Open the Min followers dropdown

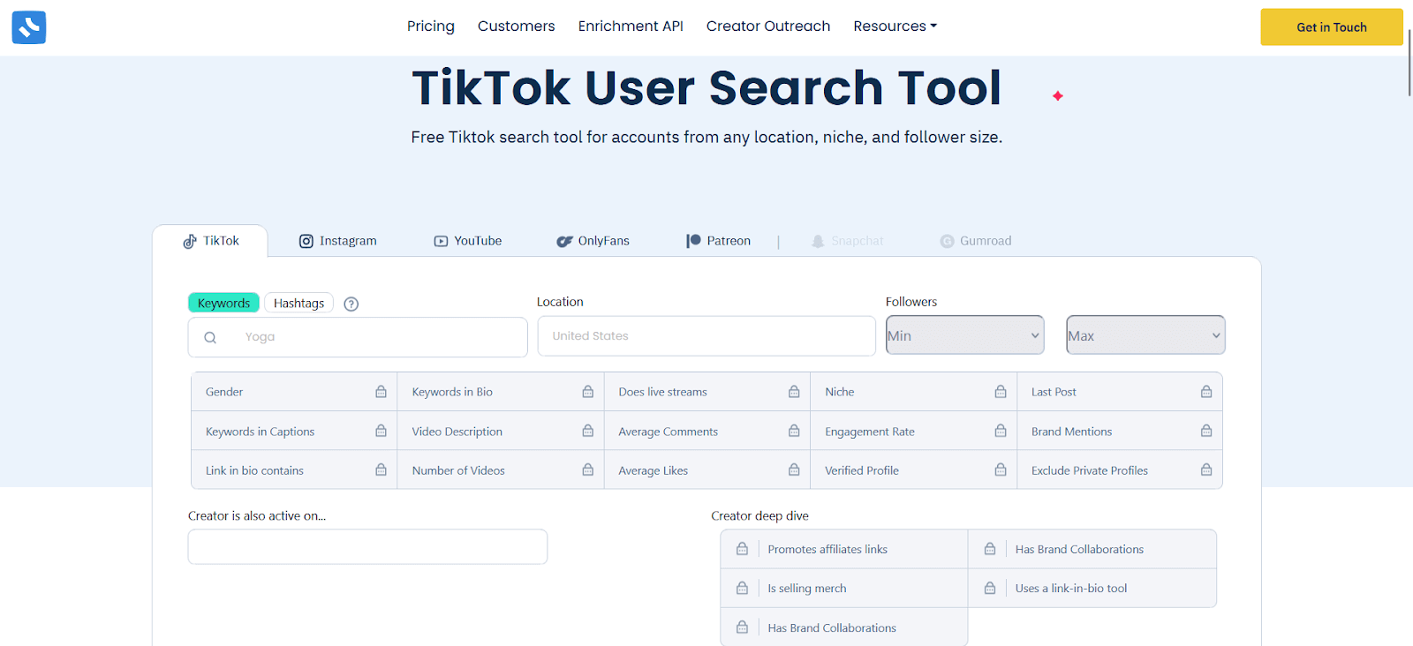tap(965, 335)
